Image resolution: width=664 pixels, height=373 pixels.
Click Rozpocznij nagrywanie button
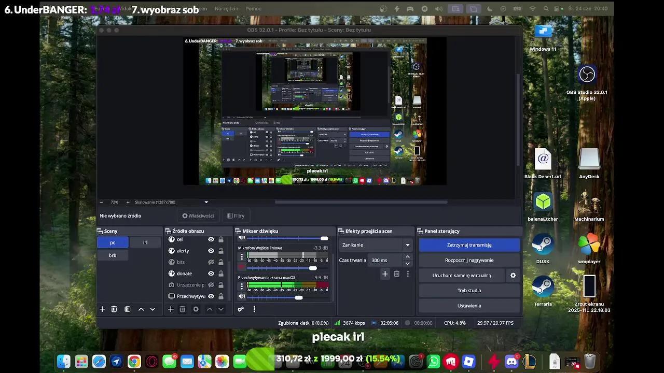[x=469, y=260]
